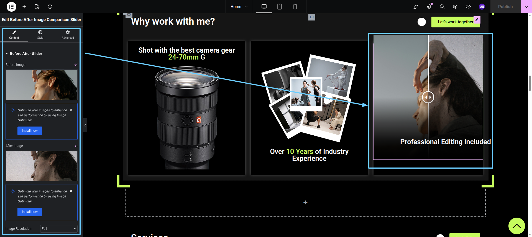
Task: Open the Finder search icon
Action: click(x=442, y=7)
